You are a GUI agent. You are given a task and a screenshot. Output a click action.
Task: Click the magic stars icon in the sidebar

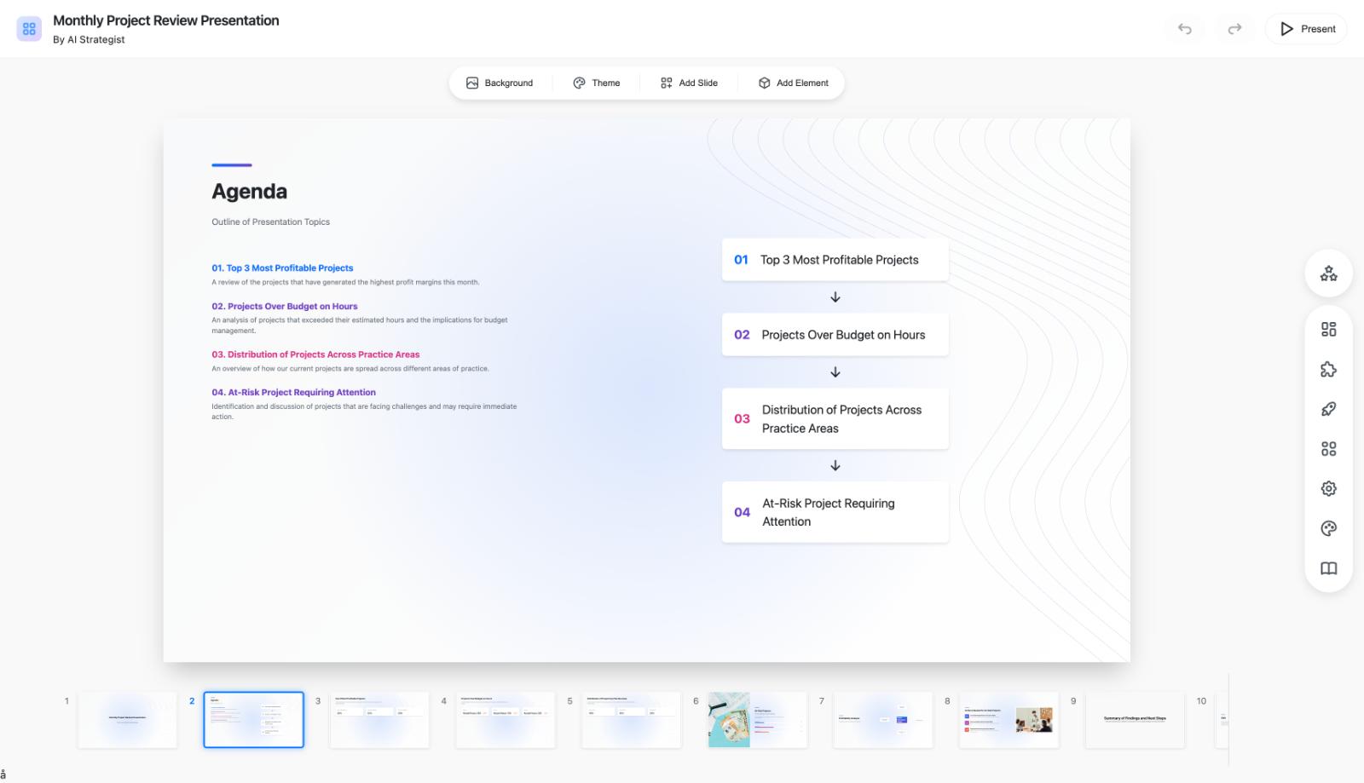(1327, 273)
